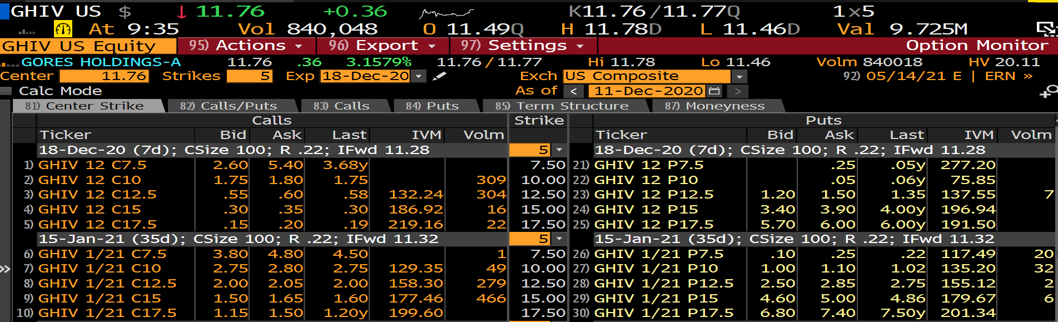Select call option GHIV 12 C12.5
Viewport: 1058px width, 322px height.
pos(97,195)
